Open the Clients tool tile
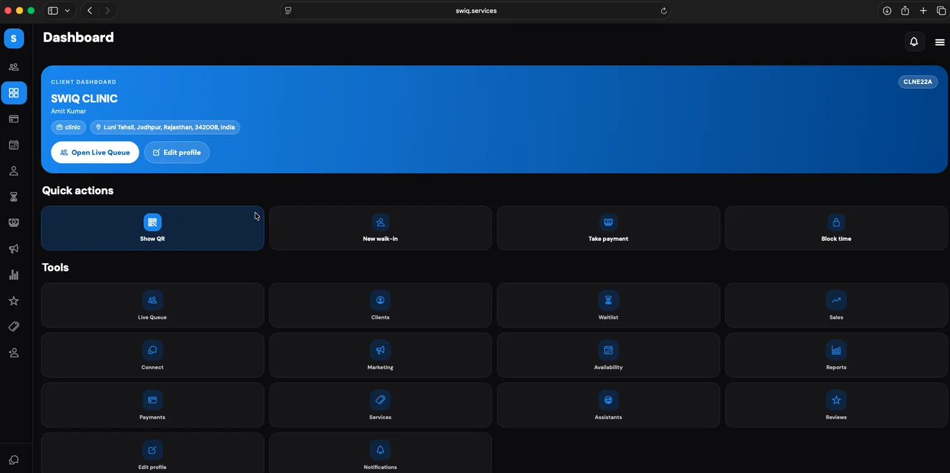 381,305
